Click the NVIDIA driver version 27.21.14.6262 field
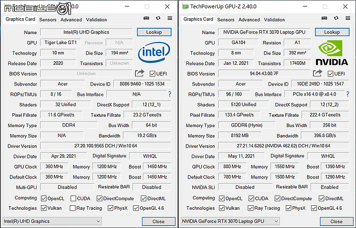The image size is (356, 228). coord(284,146)
